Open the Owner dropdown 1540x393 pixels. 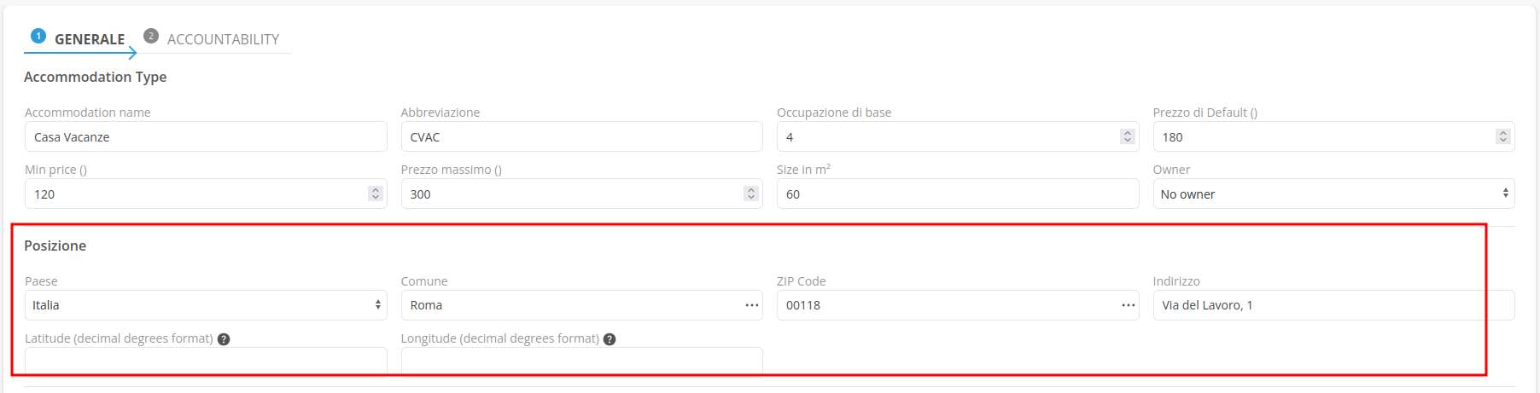[x=1333, y=194]
